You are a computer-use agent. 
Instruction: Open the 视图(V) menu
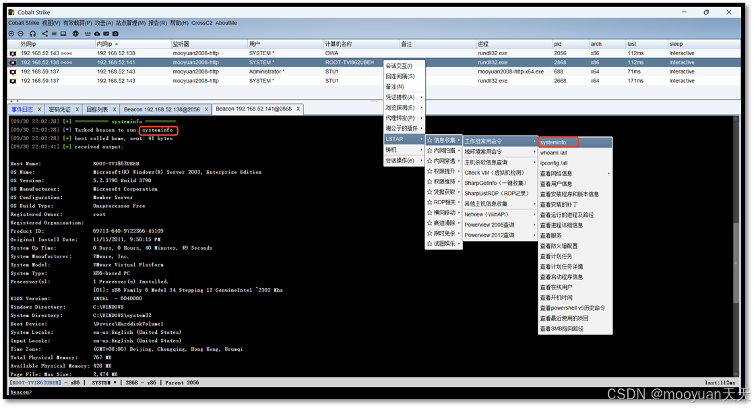tap(51, 23)
